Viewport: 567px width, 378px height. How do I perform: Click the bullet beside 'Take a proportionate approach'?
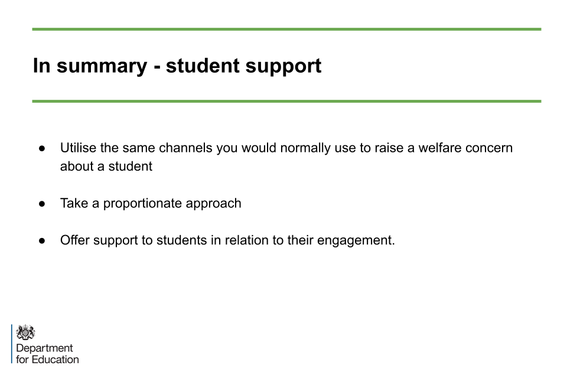coord(43,204)
